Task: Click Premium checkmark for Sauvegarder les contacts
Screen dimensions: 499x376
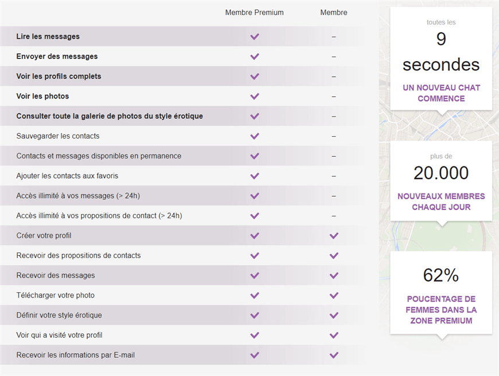Action: [255, 136]
